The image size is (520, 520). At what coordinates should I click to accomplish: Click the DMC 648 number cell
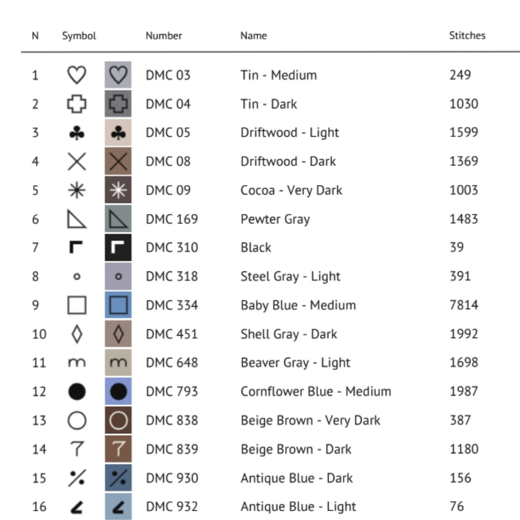point(172,362)
